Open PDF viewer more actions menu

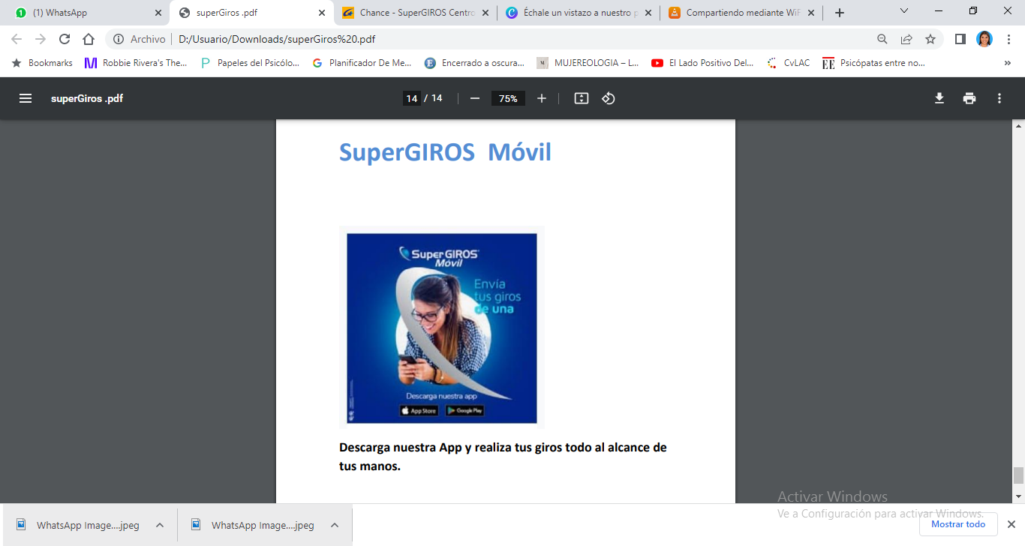[999, 98]
